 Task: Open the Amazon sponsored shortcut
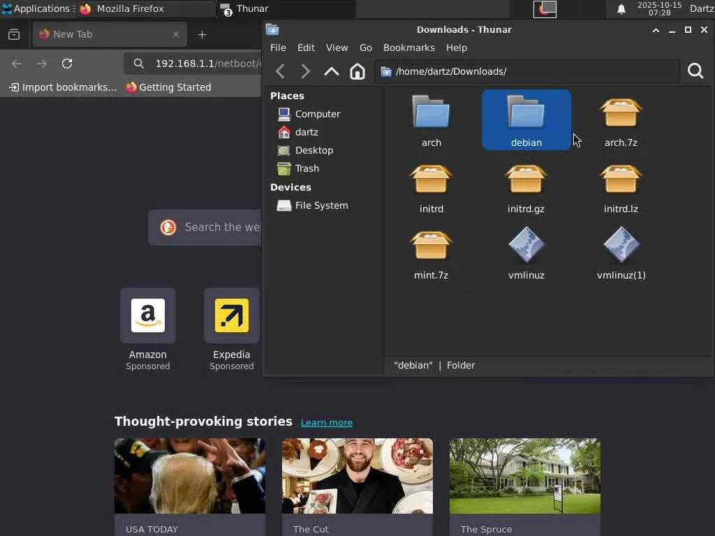148,316
